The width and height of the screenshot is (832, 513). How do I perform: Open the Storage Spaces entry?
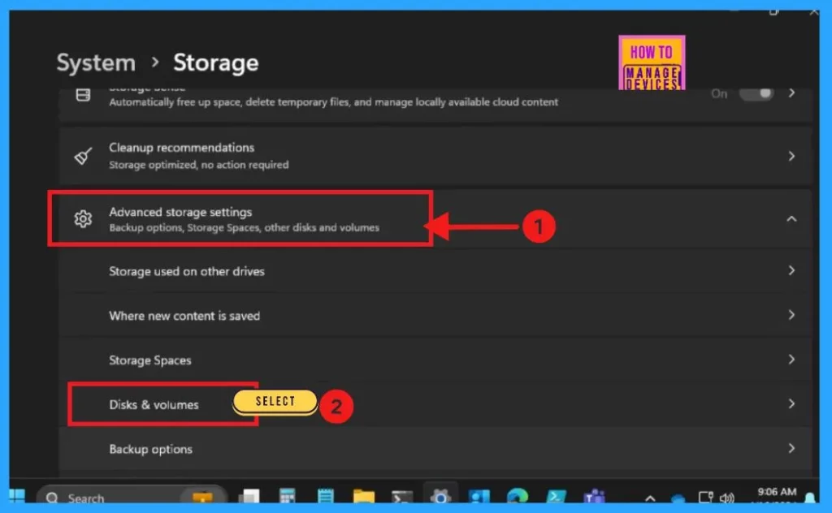pyautogui.click(x=435, y=360)
